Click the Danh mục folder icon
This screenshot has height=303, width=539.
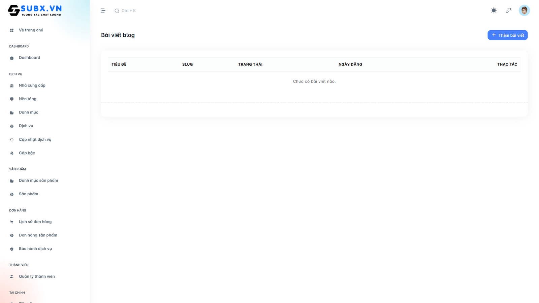click(x=12, y=113)
